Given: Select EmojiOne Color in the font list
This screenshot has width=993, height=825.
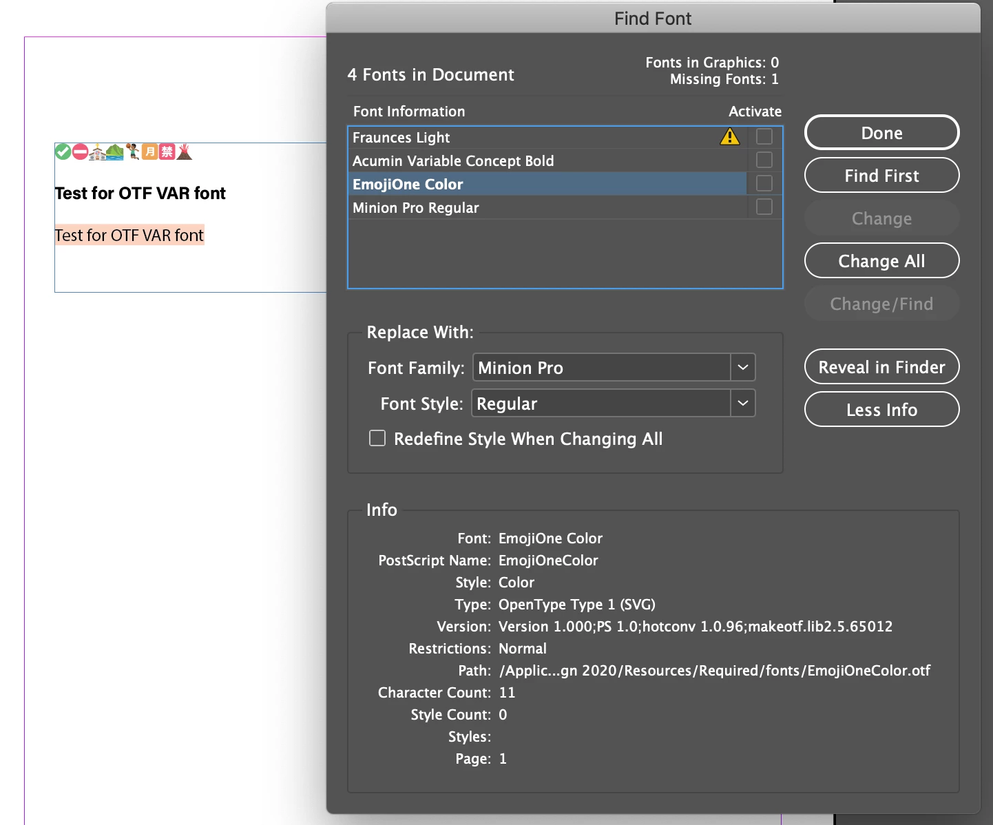Looking at the screenshot, I should 548,184.
